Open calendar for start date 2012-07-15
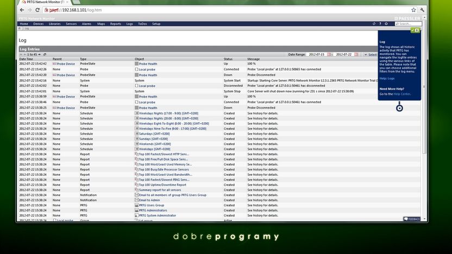This screenshot has width=452, height=254. click(329, 54)
